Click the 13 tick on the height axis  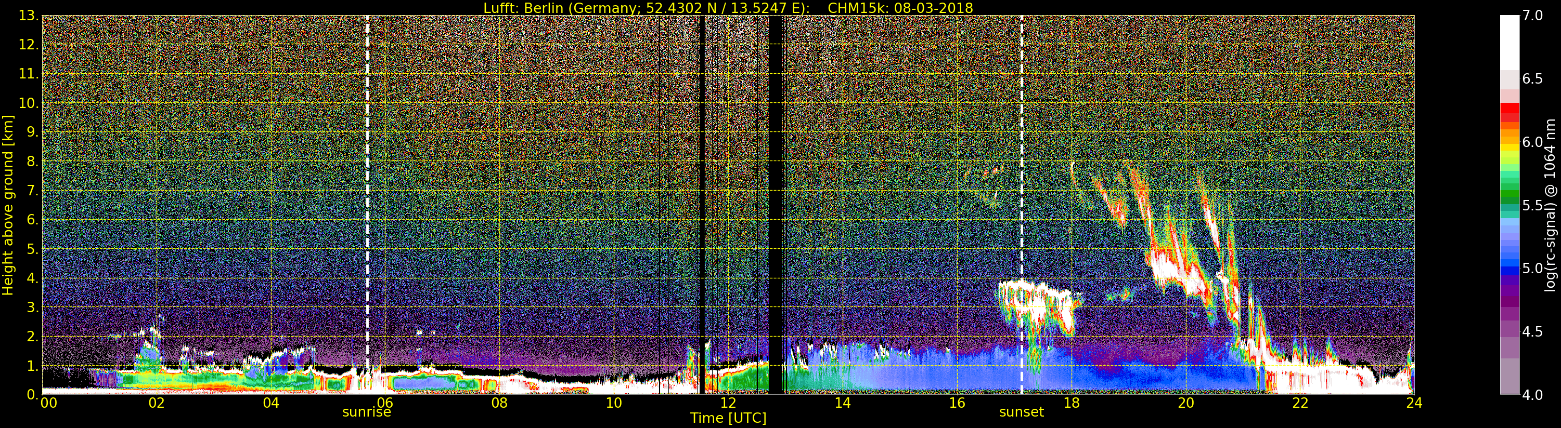pyautogui.click(x=27, y=16)
